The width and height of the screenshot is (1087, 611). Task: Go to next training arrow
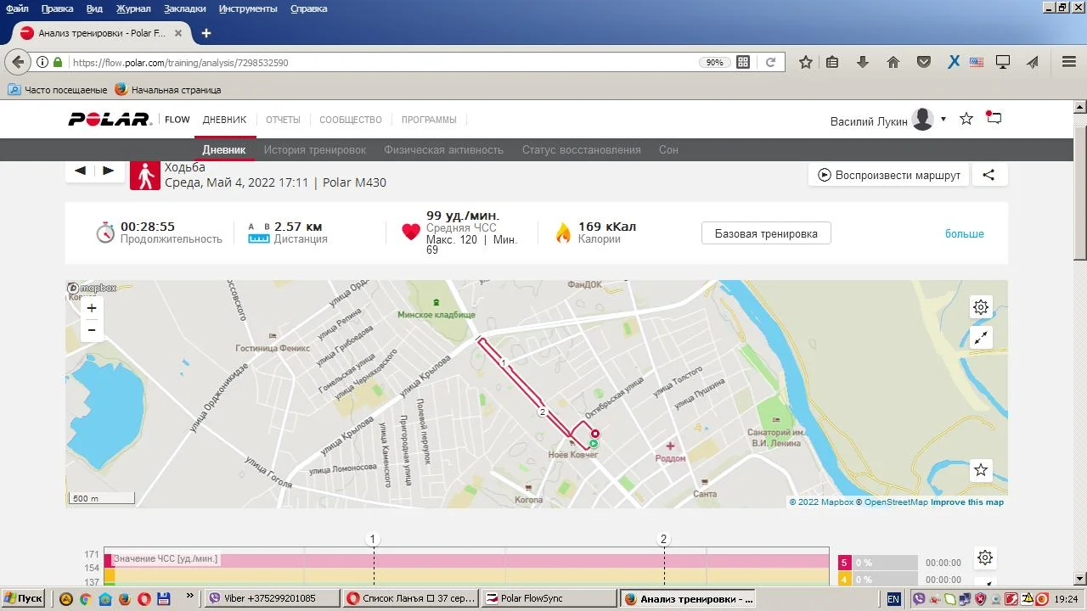coord(108,171)
